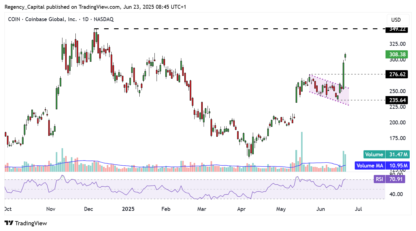The height and width of the screenshot is (231, 416).
Task: Click the Feb time axis label
Action: [x=166, y=209]
